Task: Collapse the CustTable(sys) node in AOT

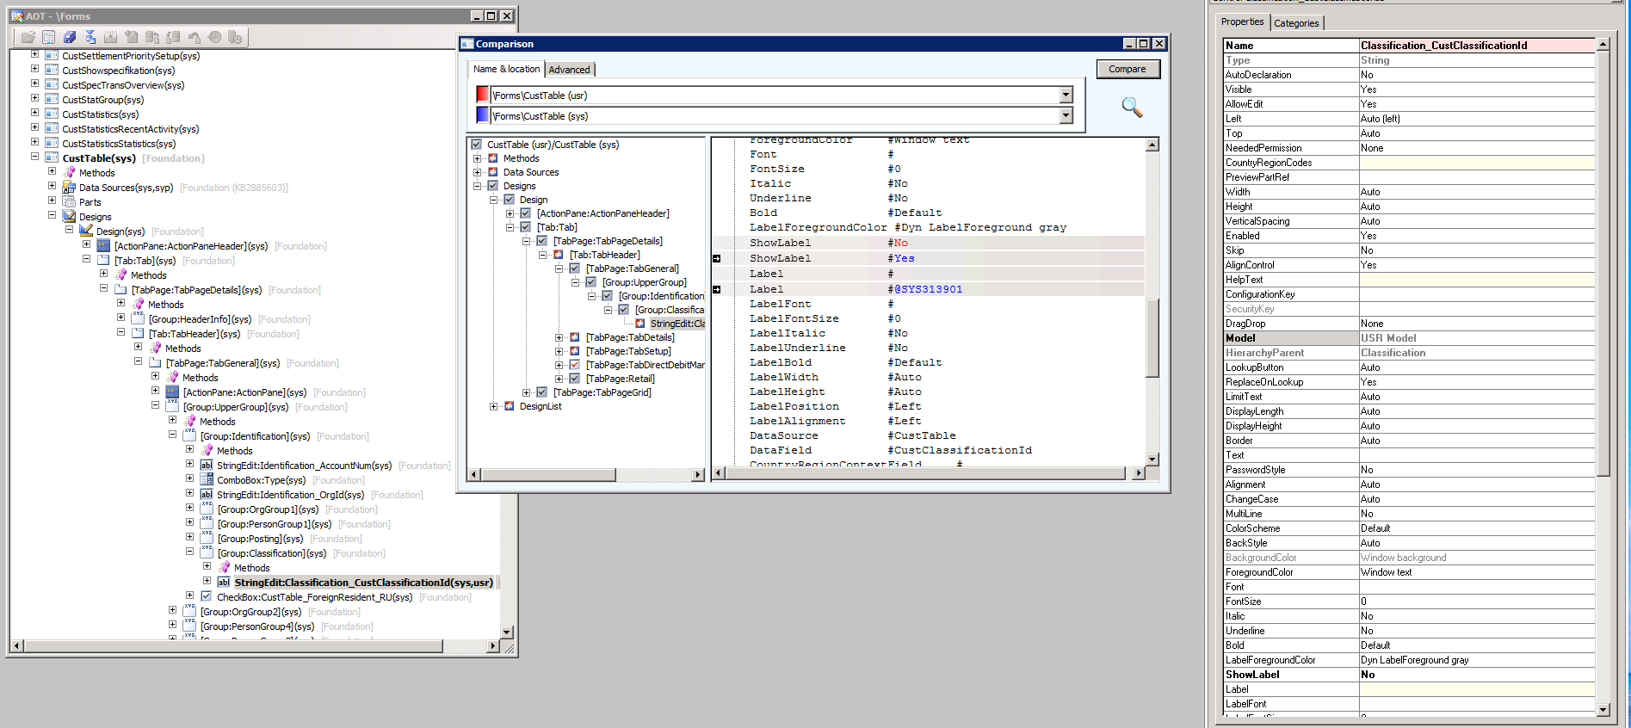Action: point(35,157)
